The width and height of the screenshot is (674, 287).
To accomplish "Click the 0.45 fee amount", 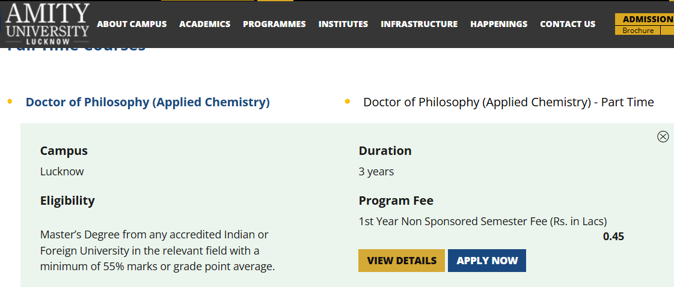I will coord(613,237).
